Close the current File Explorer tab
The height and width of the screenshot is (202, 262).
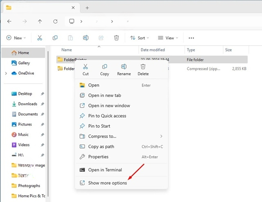coord(73,8)
